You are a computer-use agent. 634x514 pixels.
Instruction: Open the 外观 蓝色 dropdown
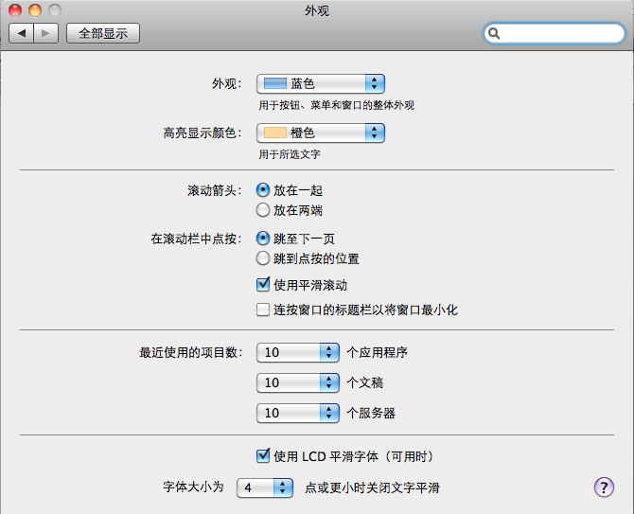coord(321,83)
